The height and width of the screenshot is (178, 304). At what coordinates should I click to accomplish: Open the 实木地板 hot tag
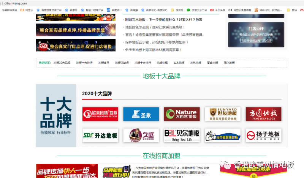point(179,63)
